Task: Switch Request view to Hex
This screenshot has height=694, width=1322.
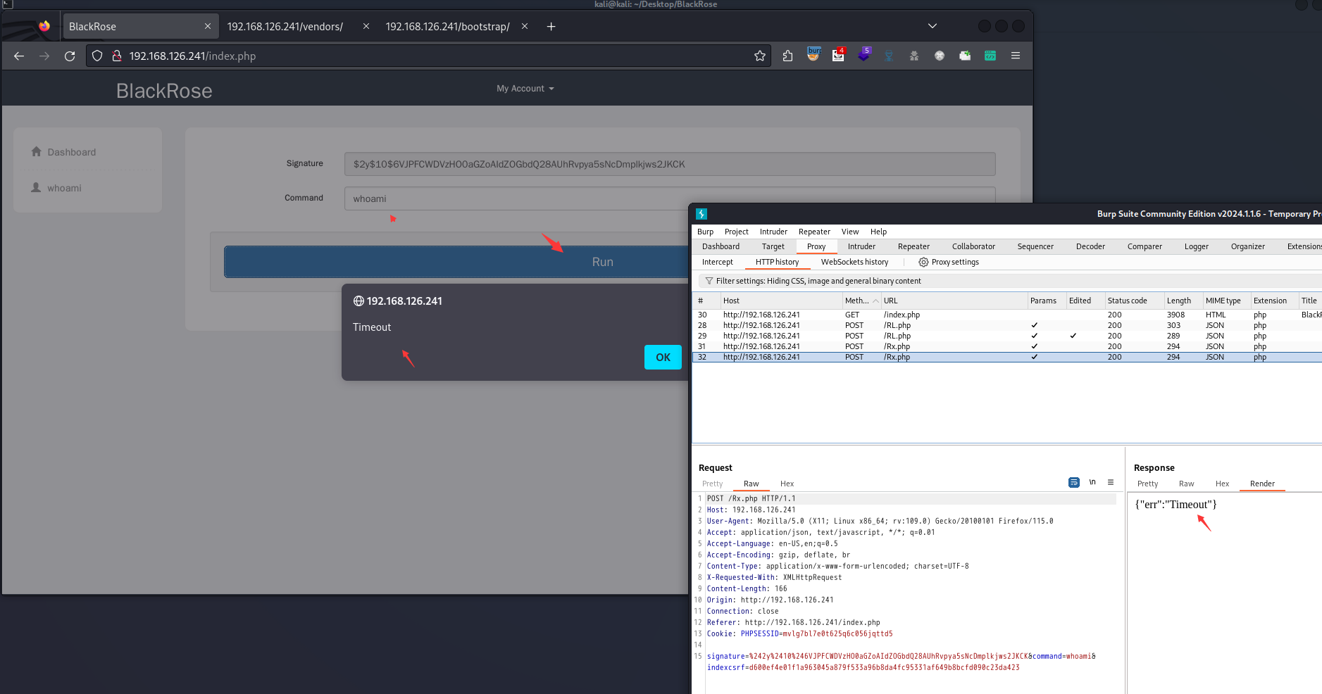Action: point(787,484)
